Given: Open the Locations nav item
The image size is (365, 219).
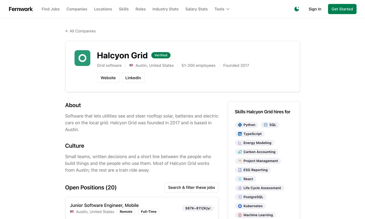Looking at the screenshot, I should point(103,9).
